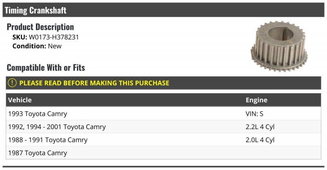This screenshot has width=327, height=170.
Task: Click the Product Description heading
Action: [40, 27]
